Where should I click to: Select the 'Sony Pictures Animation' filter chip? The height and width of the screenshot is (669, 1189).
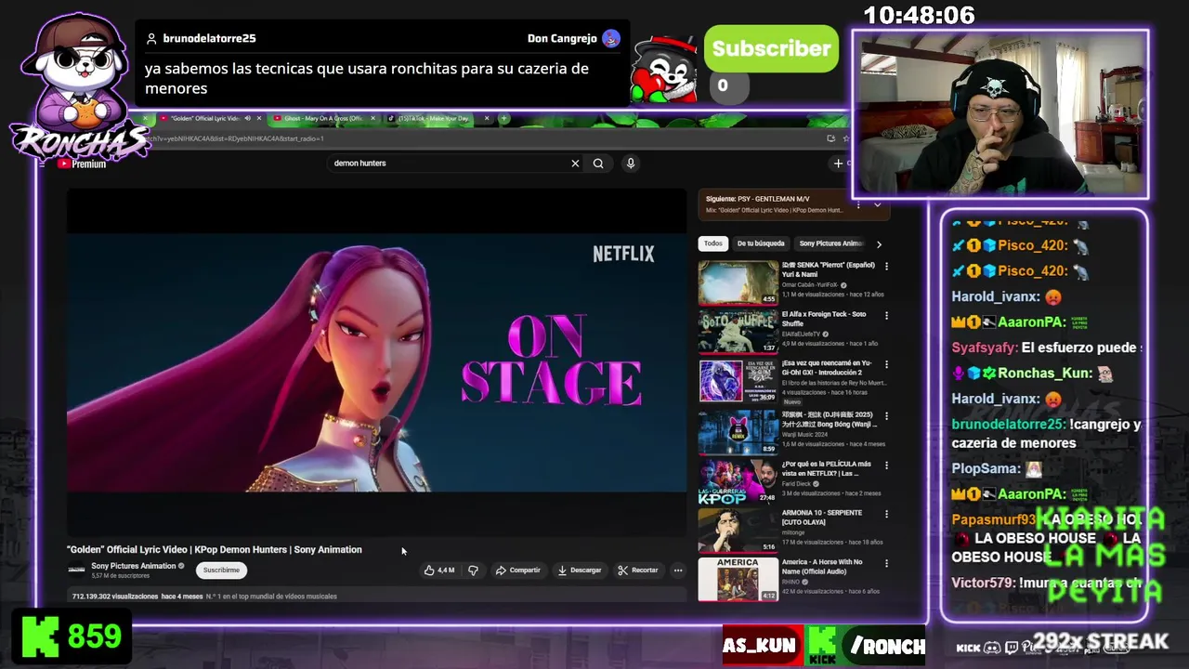coord(831,243)
